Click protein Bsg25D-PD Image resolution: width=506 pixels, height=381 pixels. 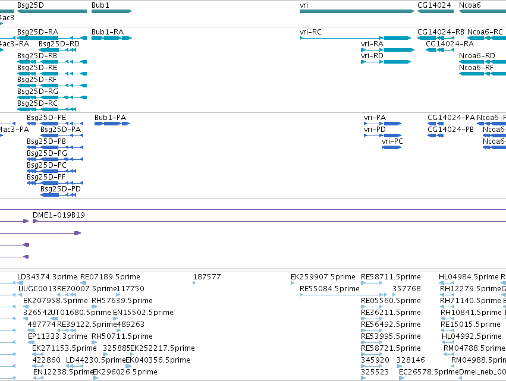(58, 195)
